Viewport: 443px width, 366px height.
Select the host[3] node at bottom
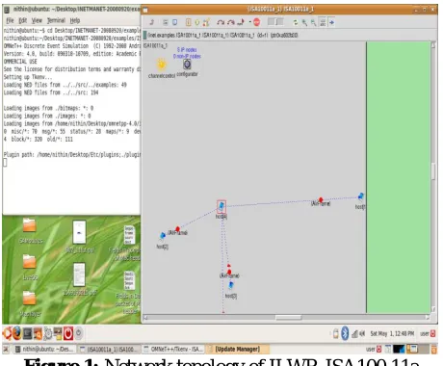[231, 285]
